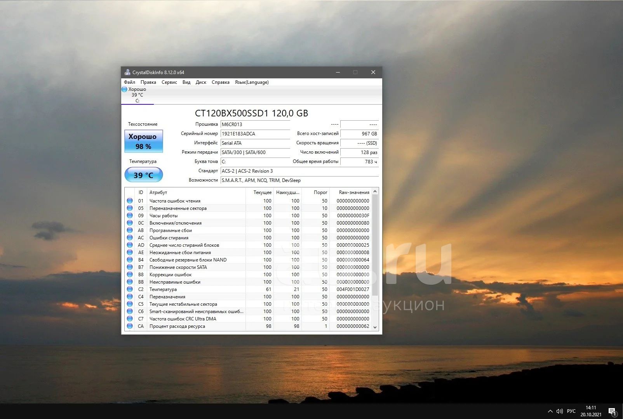
Task: Click status icon for Включения/отключения
Action: (130, 223)
